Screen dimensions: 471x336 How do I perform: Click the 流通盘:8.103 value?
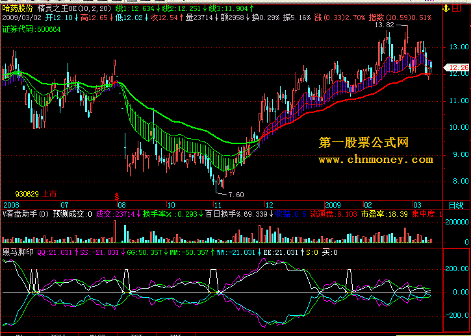click(334, 214)
